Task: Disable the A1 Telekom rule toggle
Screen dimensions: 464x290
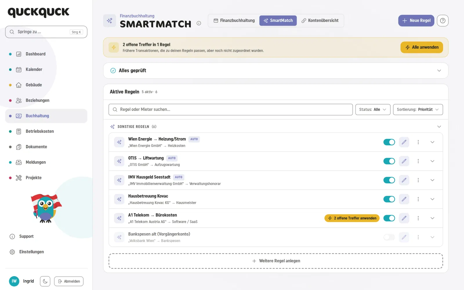Action: (x=389, y=218)
